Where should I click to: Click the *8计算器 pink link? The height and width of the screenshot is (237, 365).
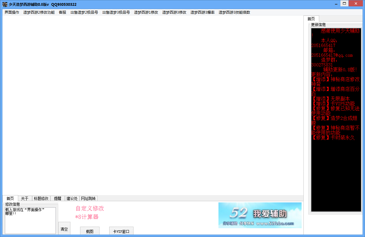point(87,217)
